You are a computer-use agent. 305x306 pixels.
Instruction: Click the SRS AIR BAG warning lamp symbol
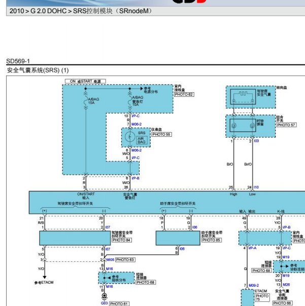130,137
